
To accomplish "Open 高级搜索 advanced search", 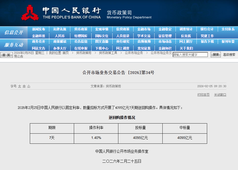I will click(229, 55).
